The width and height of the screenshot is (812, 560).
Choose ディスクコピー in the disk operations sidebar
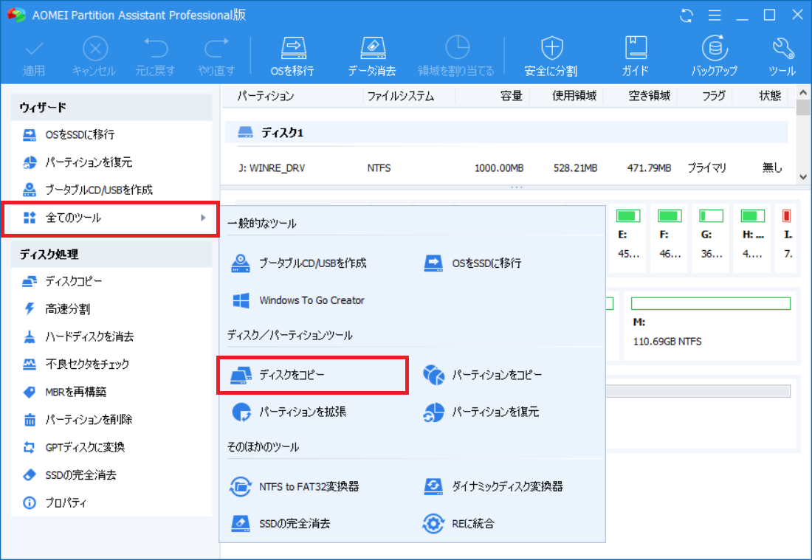(111, 281)
